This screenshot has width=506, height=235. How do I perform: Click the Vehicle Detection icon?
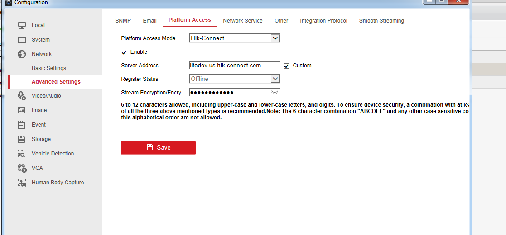22,154
